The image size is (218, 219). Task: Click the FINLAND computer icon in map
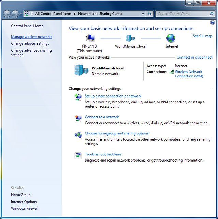[x=90, y=38]
